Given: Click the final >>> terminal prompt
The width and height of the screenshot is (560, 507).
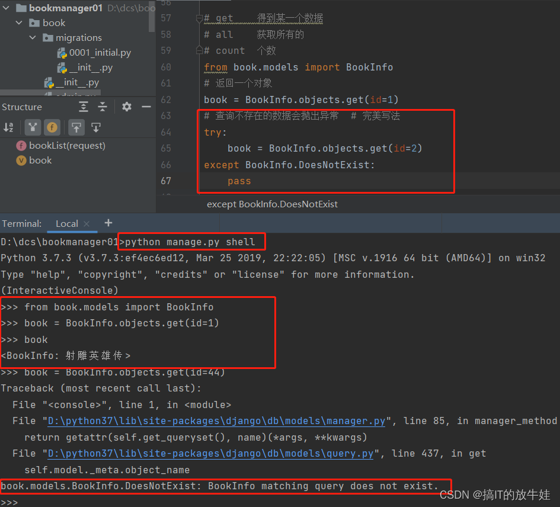Looking at the screenshot, I should [x=9, y=502].
